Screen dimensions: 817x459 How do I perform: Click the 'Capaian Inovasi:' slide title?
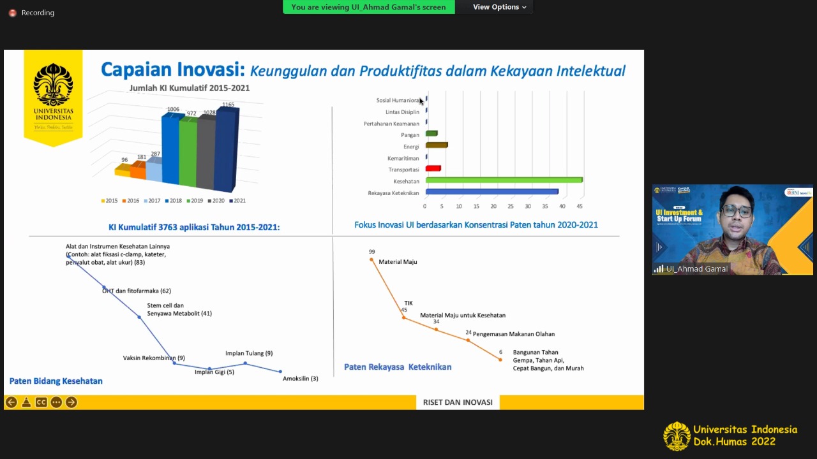(173, 69)
